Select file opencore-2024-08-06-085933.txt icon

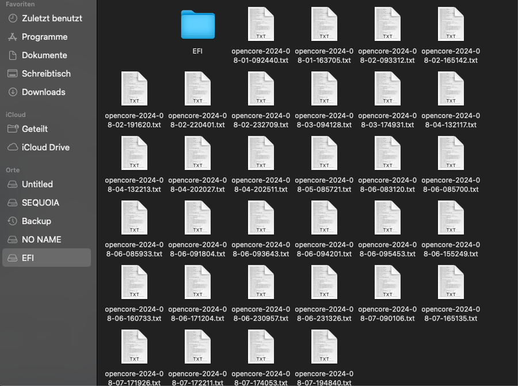pyautogui.click(x=134, y=217)
